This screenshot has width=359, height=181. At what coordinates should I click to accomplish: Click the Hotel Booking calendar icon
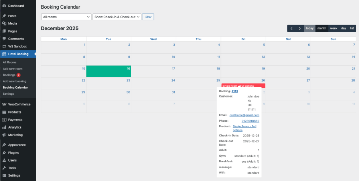tap(4, 54)
